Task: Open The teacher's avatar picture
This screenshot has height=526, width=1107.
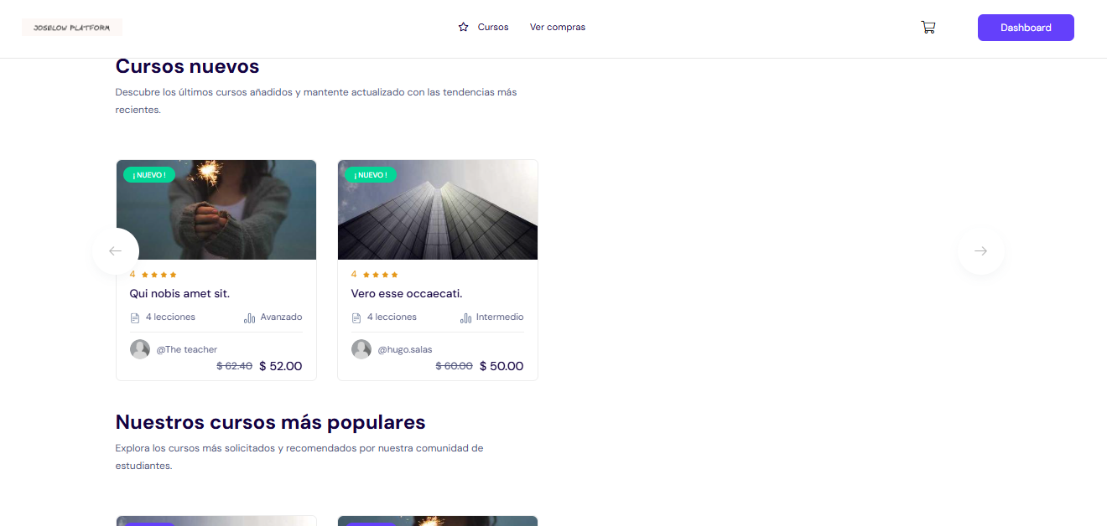Action: coord(140,348)
